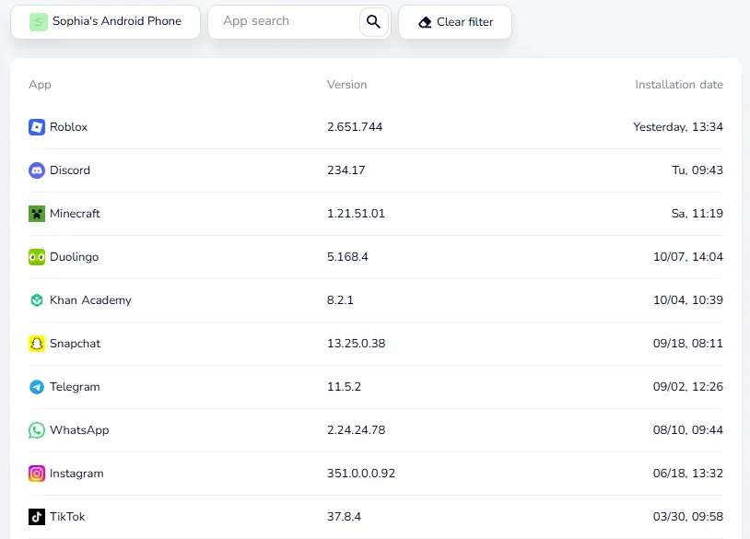Click the Clear filter button

point(455,22)
